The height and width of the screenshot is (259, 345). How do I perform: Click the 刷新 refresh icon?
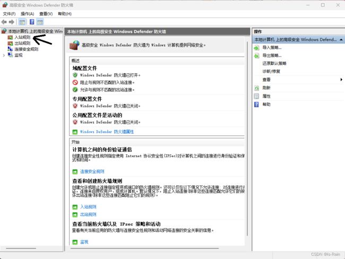click(x=256, y=88)
